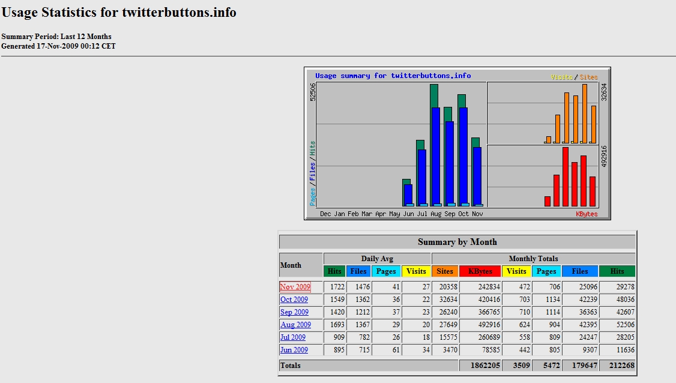
Task: Click the Usage Statistics page heading
Action: (x=119, y=12)
